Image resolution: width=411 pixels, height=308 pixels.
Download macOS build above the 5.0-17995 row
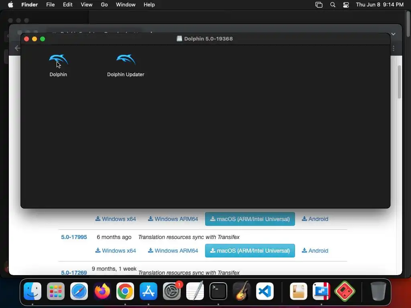click(250, 219)
